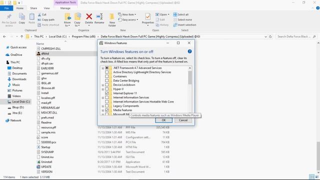Create a New folder
The width and height of the screenshot is (320, 180).
112,20
